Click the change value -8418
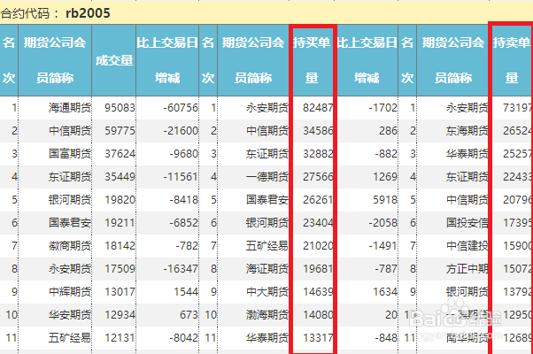The width and height of the screenshot is (533, 354). [183, 200]
